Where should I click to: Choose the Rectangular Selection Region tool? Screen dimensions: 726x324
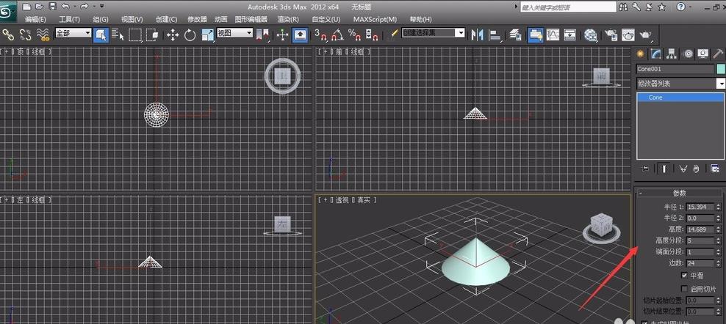coord(135,34)
